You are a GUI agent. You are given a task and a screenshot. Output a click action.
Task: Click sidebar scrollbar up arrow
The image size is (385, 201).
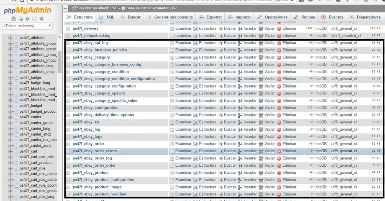[x=59, y=37]
